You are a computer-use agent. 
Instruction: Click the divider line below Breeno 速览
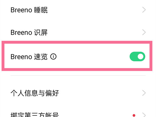point(78,76)
